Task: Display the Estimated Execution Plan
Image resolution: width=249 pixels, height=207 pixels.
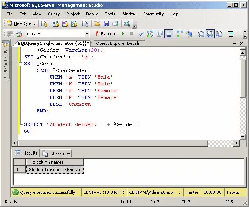Action: click(x=150, y=34)
